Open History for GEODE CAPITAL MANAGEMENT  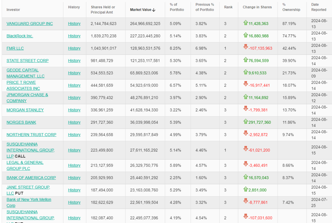(x=74, y=73)
